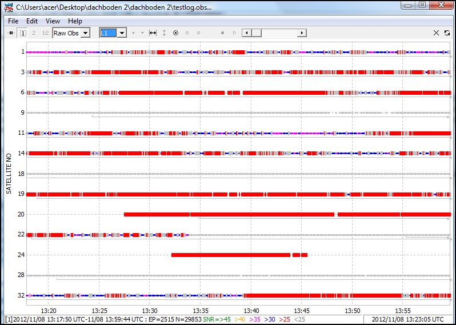Click the time scrollbar's right arrow

[x=302, y=33]
